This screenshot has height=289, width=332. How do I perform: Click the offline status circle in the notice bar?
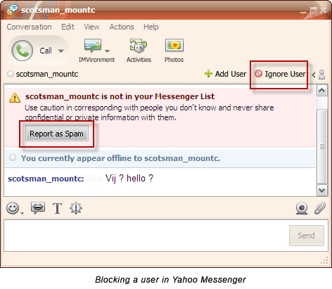coord(13,158)
